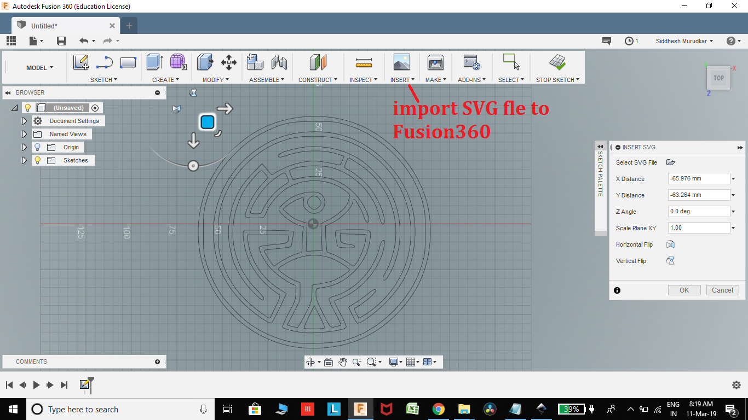Select the Pan tool in the navigation bar
The width and height of the screenshot is (748, 420).
343,361
